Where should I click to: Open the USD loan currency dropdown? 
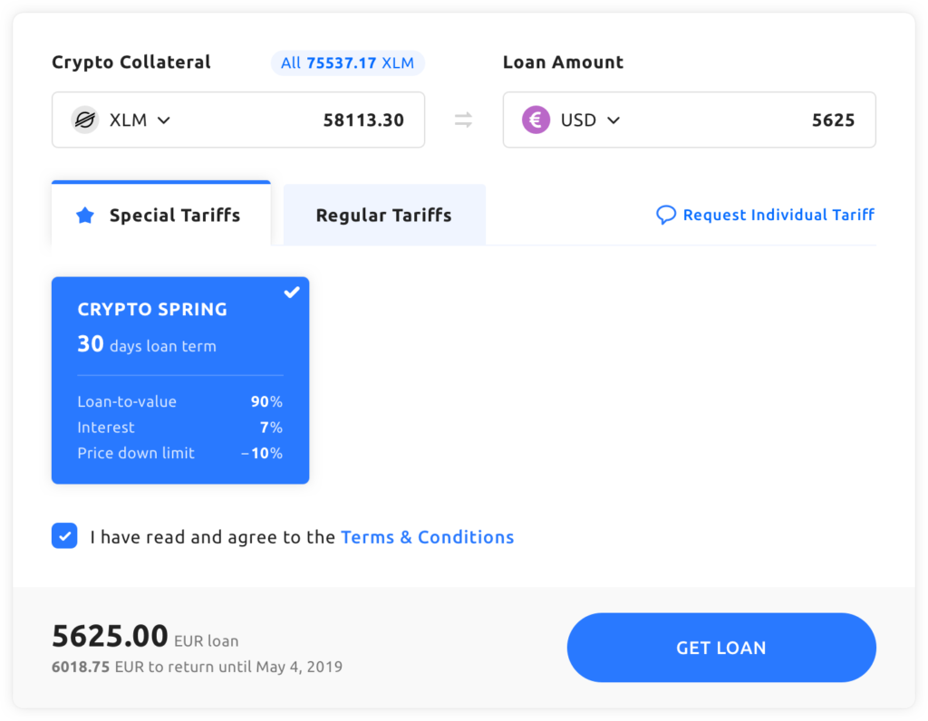click(x=614, y=120)
